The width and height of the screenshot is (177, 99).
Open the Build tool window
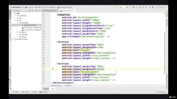pos(34,92)
